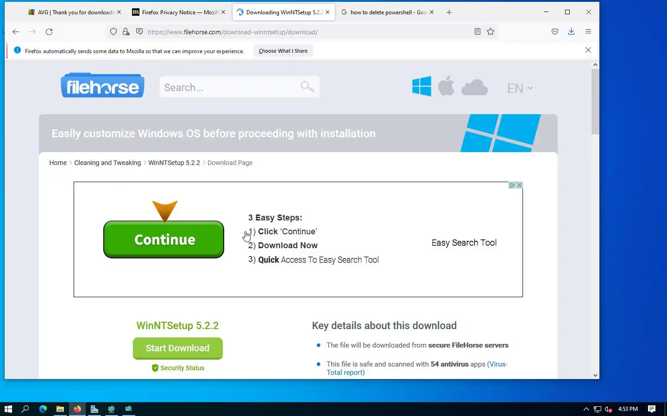
Task: Click the page vertical scrollbar thumb
Action: [595, 102]
